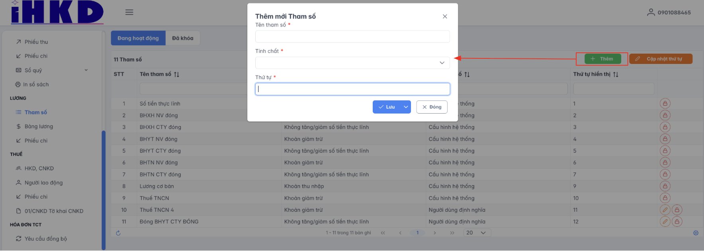
Task: Open table settings gear icon
Action: [x=696, y=233]
